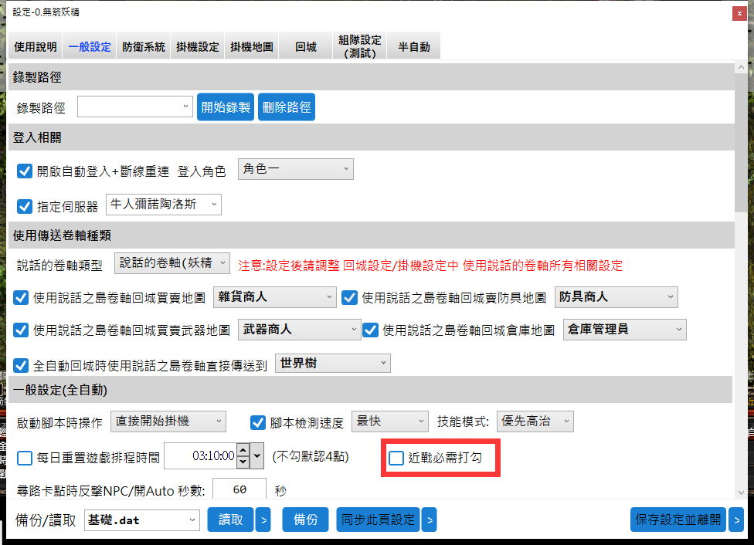Select the 一般設定 tab
Screen dimensions: 754x545
pyautogui.click(x=90, y=46)
